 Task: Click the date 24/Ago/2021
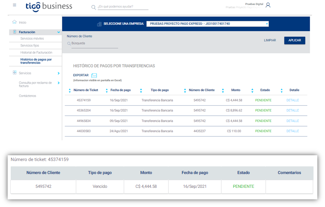(x=119, y=131)
